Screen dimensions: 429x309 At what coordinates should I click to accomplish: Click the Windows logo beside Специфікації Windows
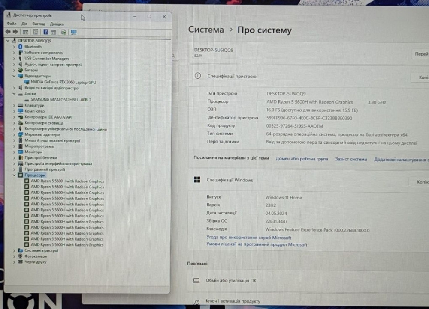(197, 180)
